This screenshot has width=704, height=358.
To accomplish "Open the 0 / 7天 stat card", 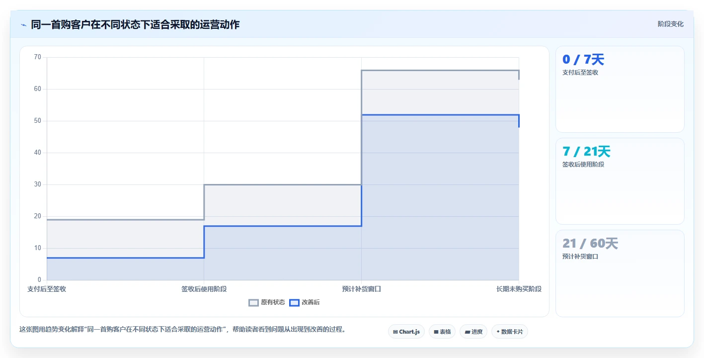I will point(620,89).
